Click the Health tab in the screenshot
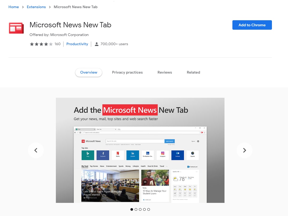 click(x=143, y=166)
